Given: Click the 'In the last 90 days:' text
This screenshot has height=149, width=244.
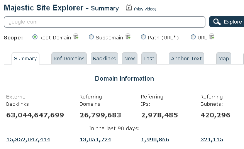Looking at the screenshot, I should pos(114,128).
